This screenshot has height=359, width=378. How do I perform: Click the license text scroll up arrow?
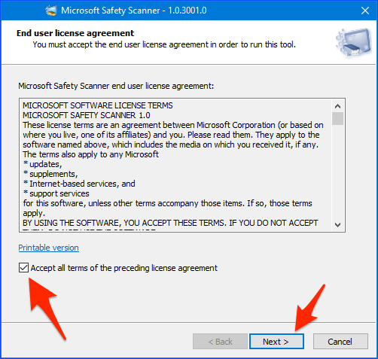(337, 106)
